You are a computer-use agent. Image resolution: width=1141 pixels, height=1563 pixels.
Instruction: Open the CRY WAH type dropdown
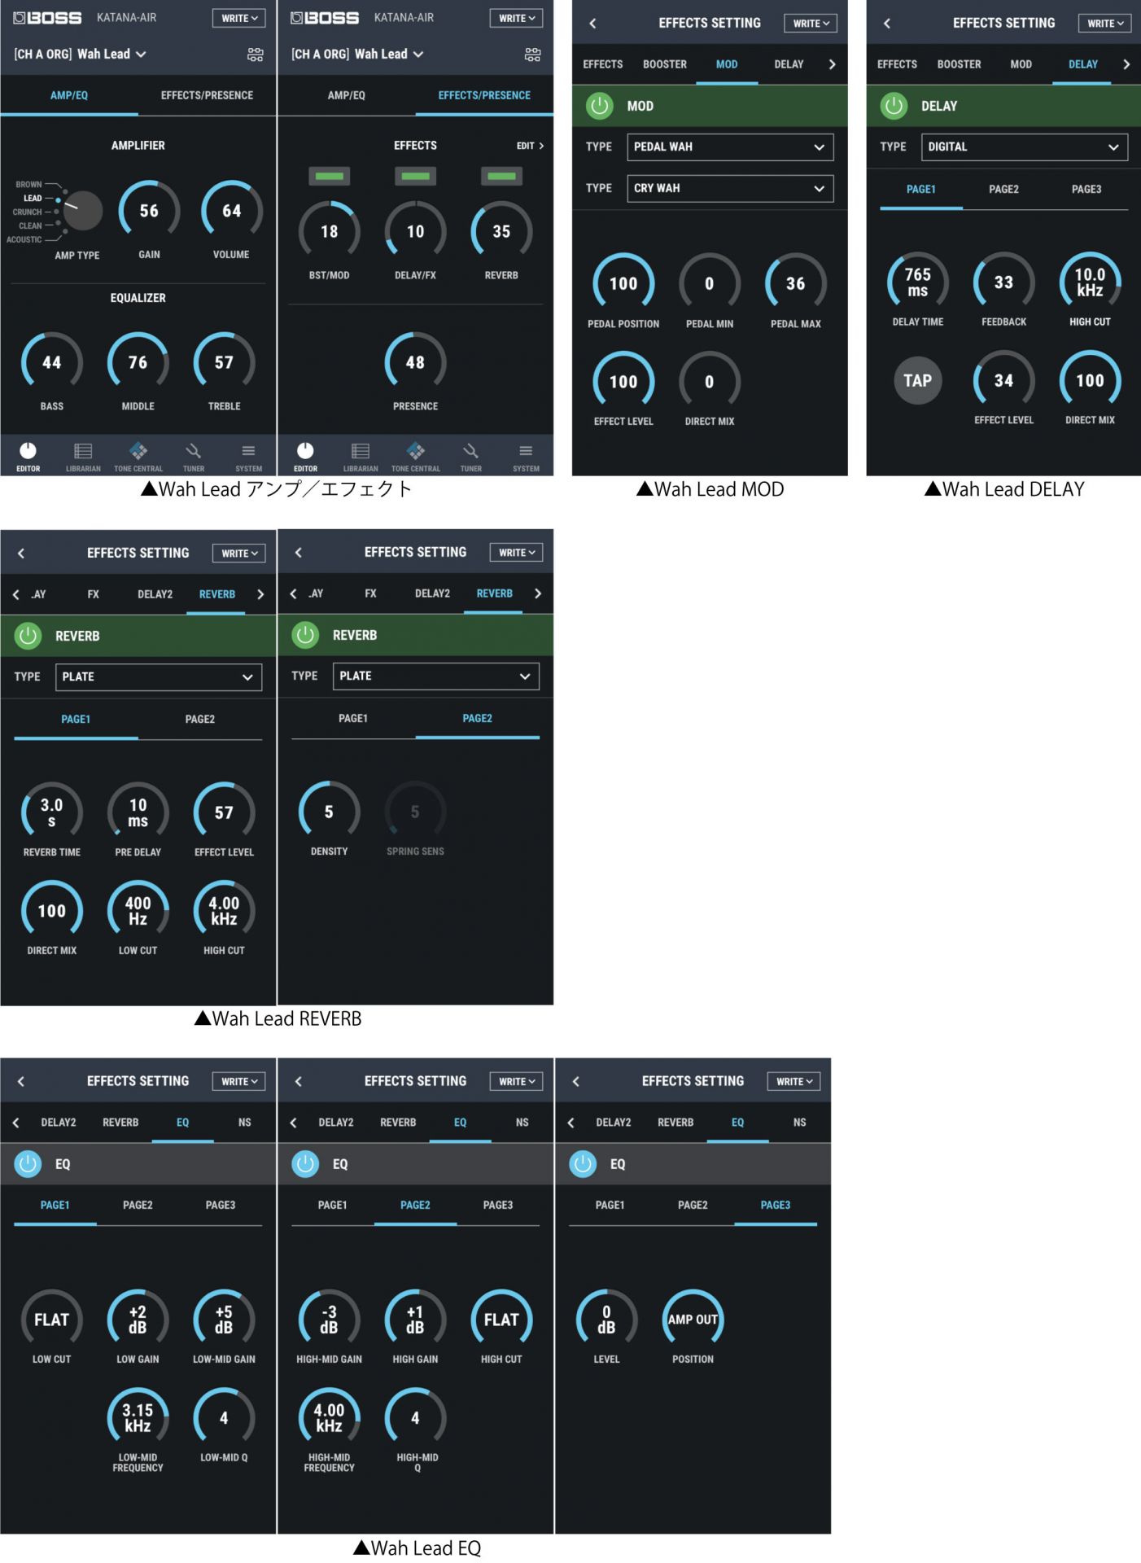point(730,188)
